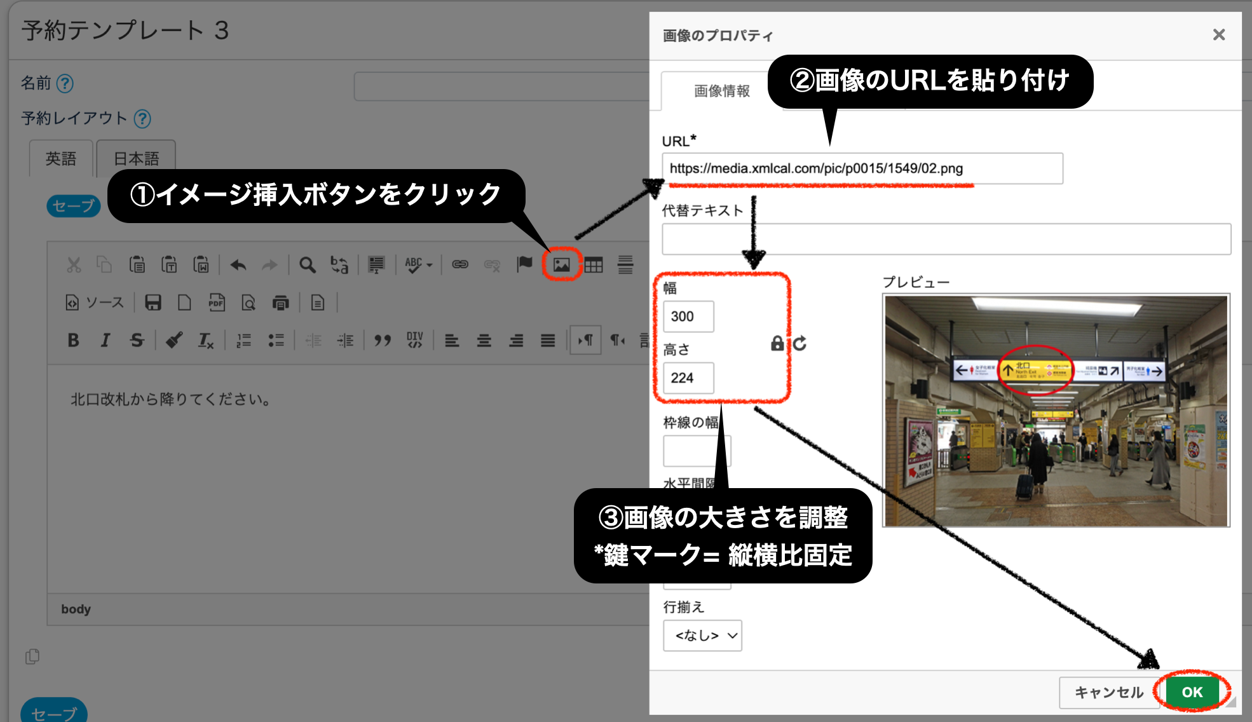Open the 行揃え alignment dropdown
The height and width of the screenshot is (722, 1252).
tap(702, 635)
